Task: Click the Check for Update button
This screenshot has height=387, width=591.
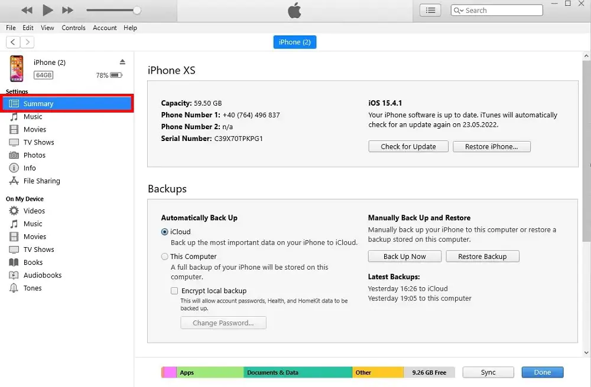Action: click(x=408, y=147)
